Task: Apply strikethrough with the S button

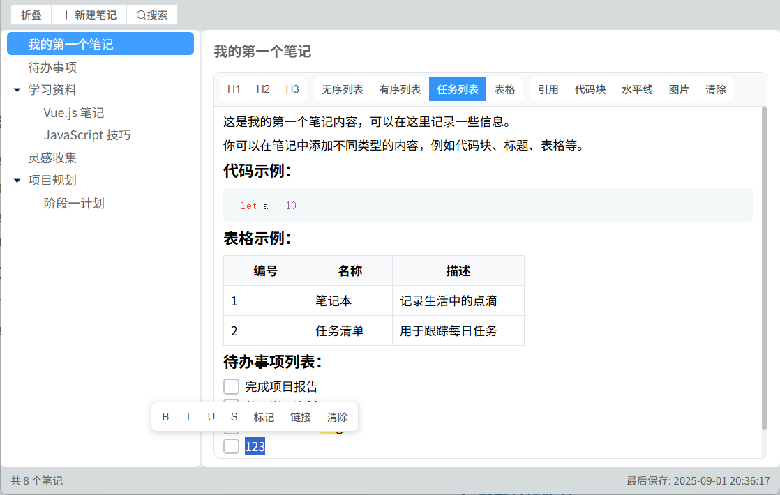Action: tap(234, 417)
